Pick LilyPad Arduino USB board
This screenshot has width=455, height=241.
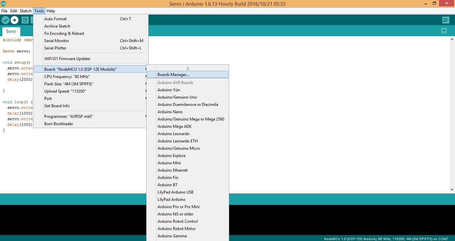tap(188, 192)
